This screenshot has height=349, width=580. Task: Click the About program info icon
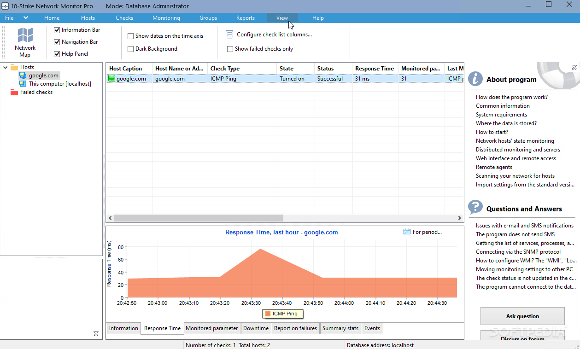[475, 79]
